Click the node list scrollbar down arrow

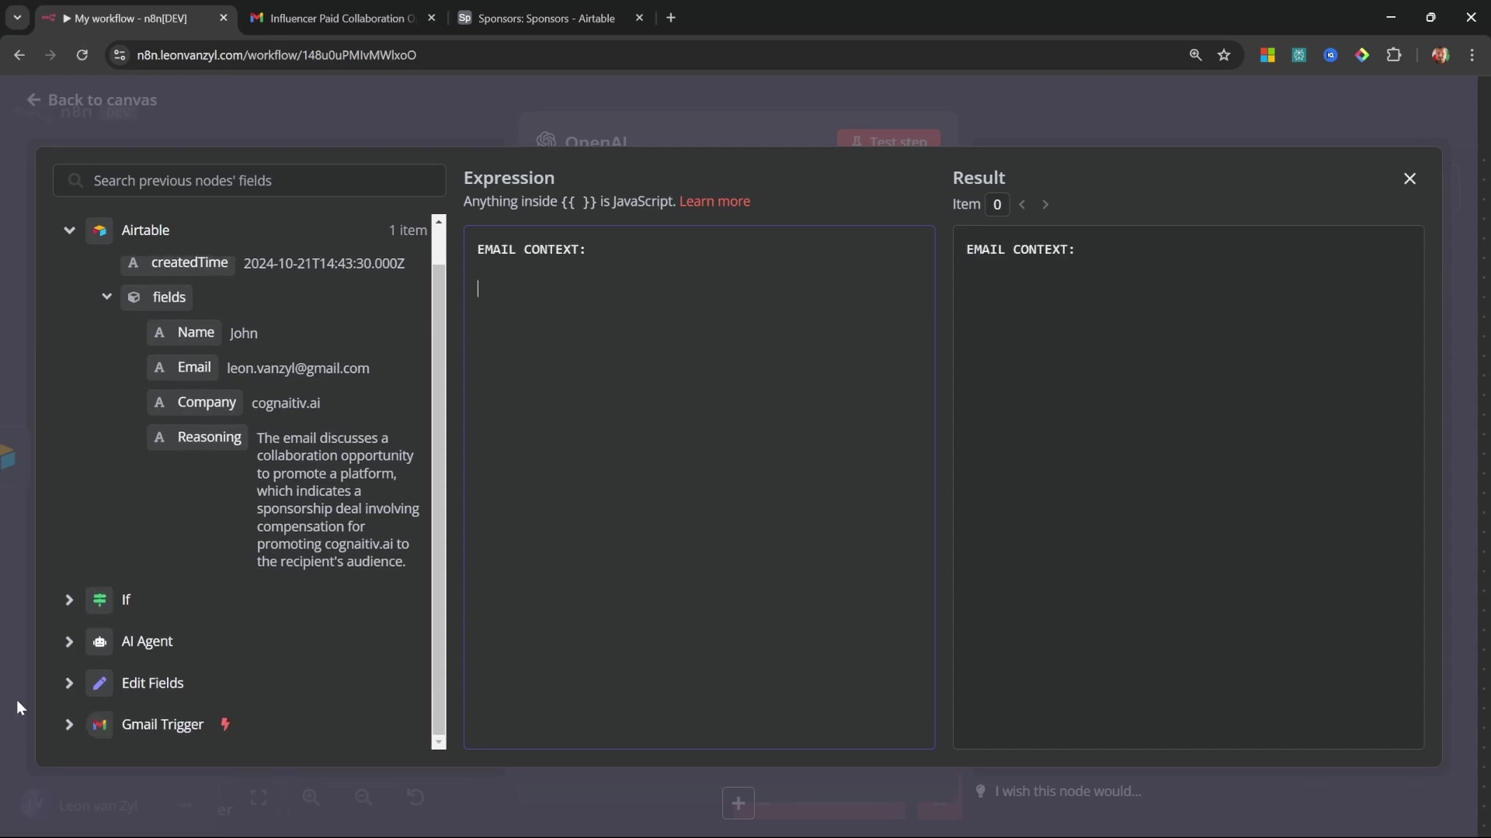tap(439, 743)
